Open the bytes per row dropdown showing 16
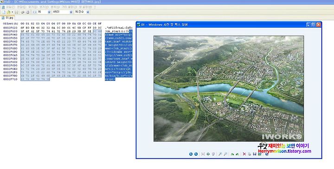Image resolution: width=334 pixels, height=169 pixels. [x=49, y=12]
